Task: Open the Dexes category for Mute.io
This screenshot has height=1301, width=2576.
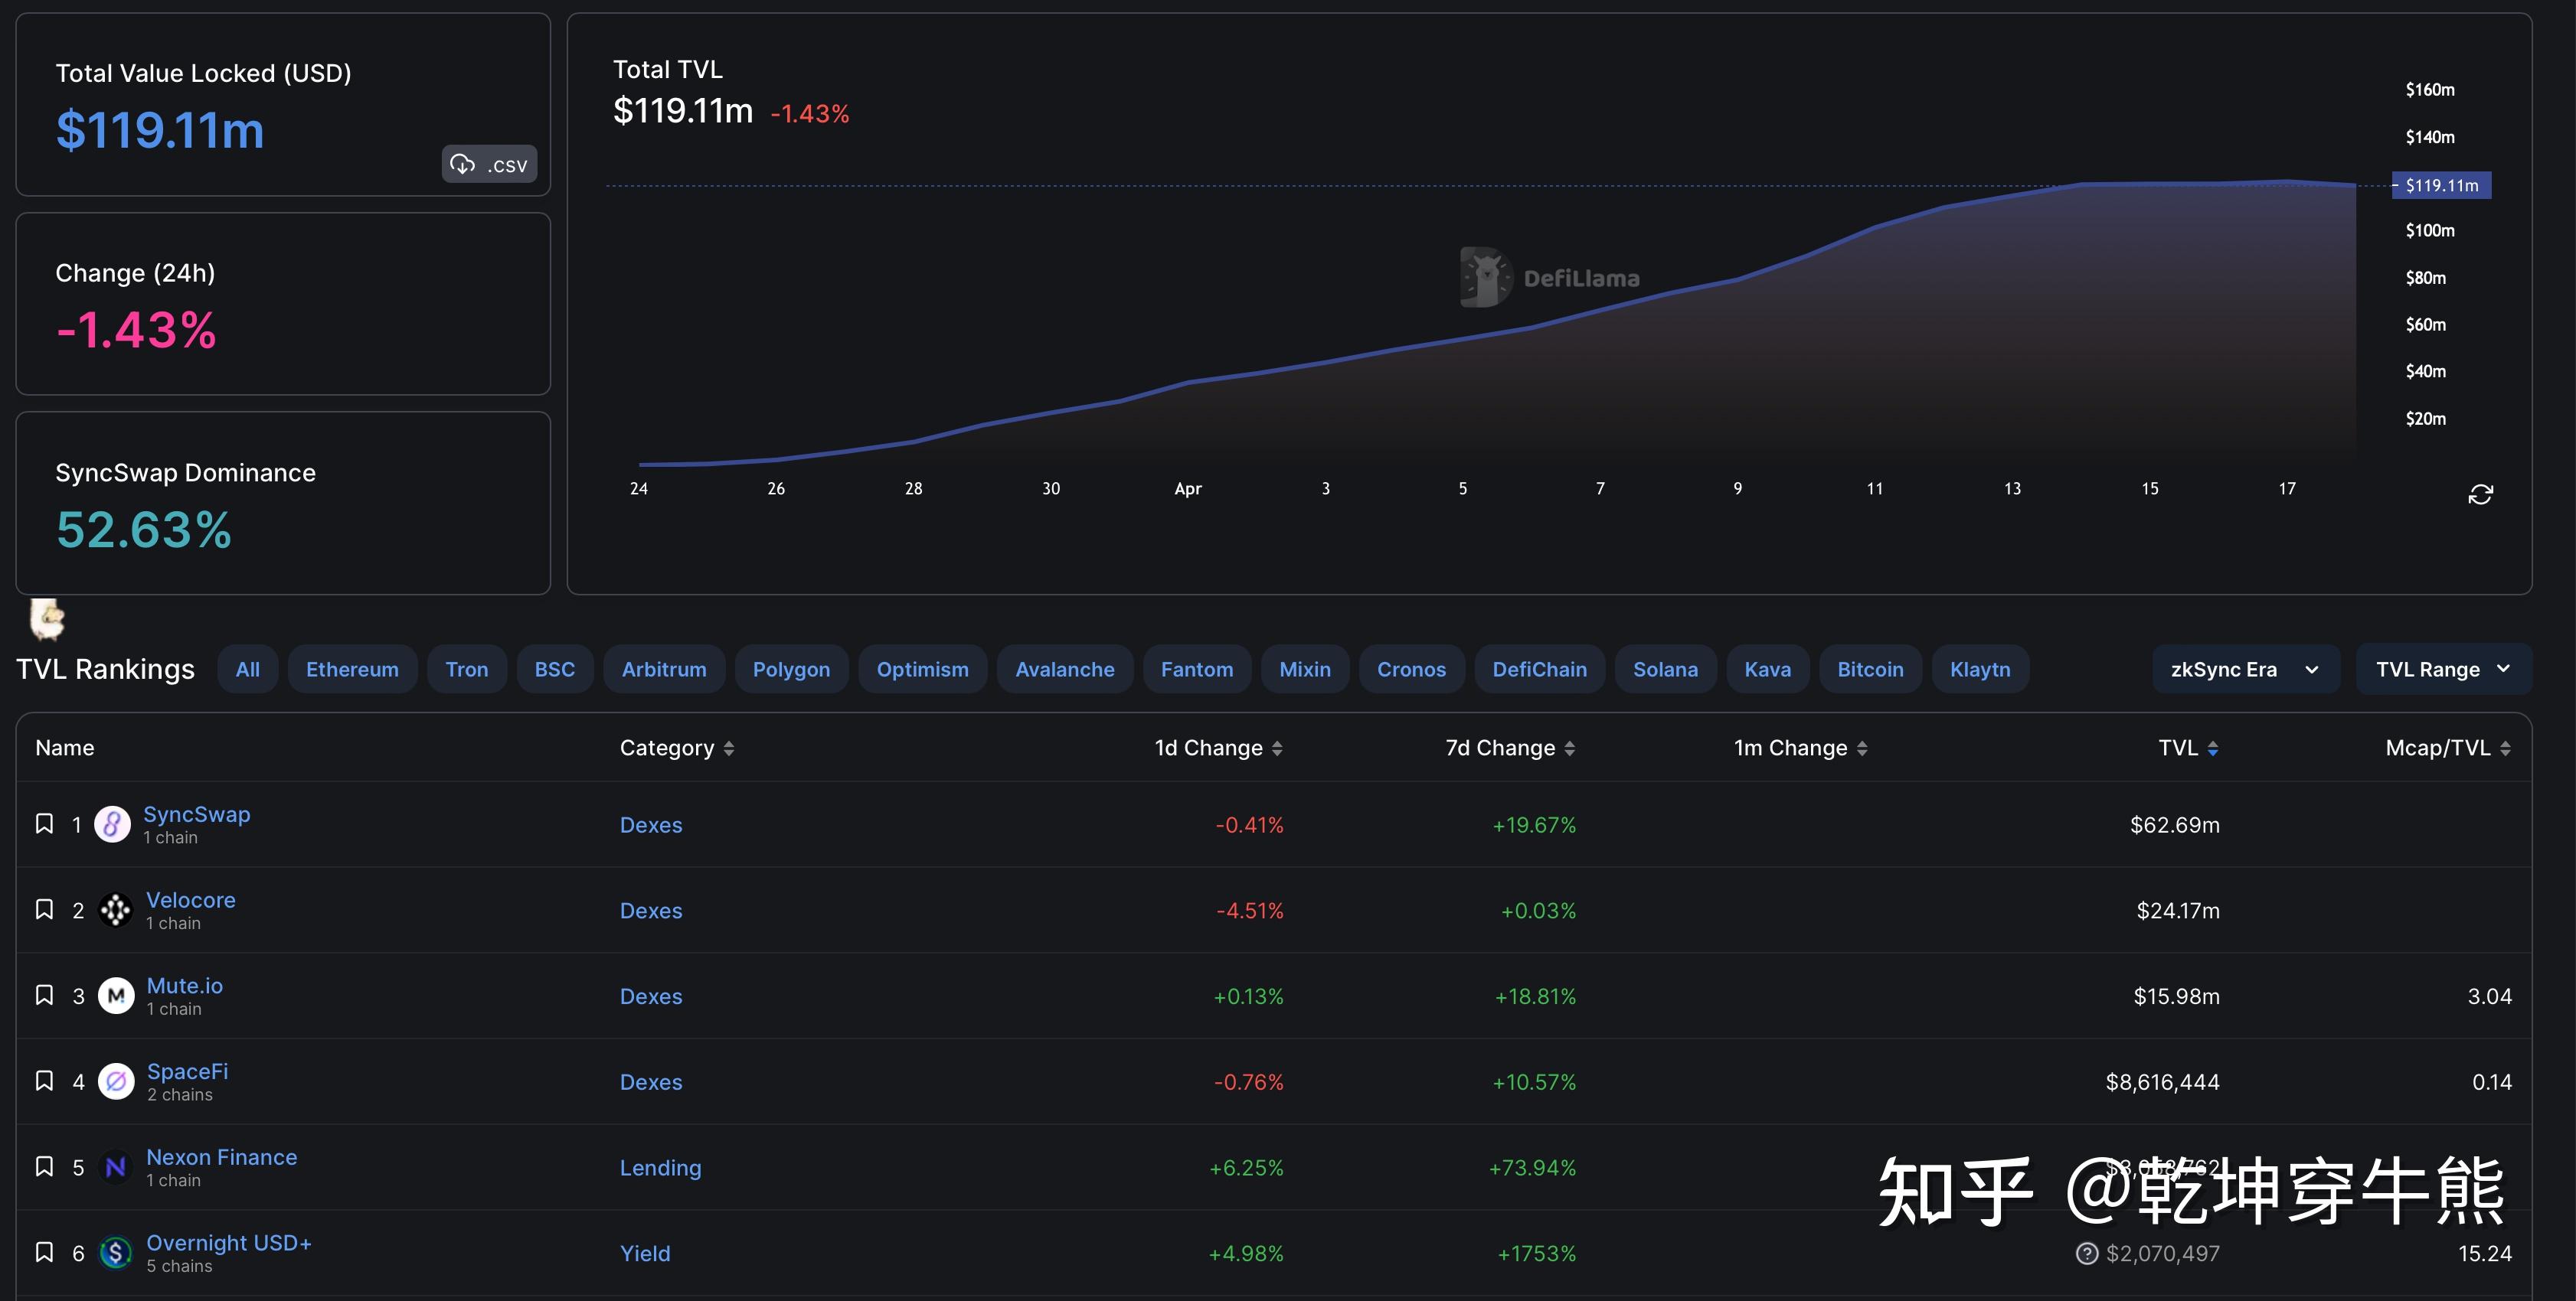Action: pos(651,997)
